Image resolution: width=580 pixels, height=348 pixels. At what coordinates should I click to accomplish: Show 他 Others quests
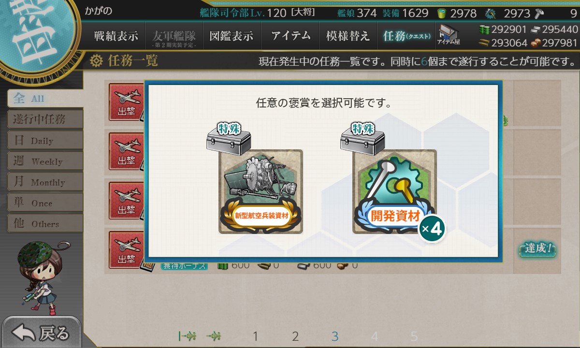pyautogui.click(x=45, y=223)
